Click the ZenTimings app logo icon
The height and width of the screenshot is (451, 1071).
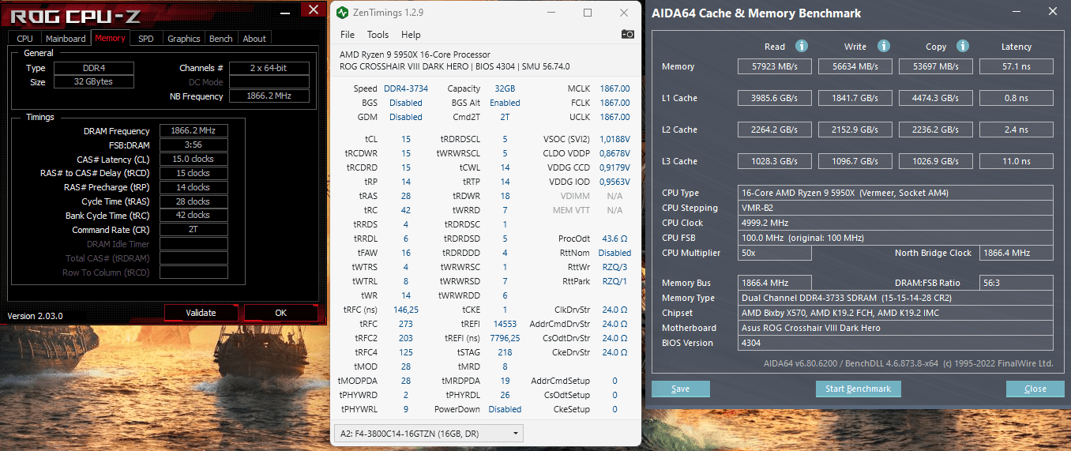coord(340,13)
